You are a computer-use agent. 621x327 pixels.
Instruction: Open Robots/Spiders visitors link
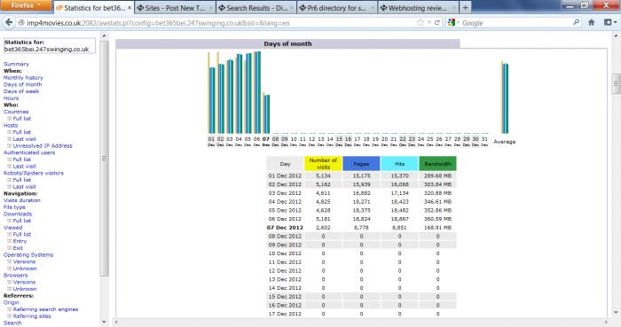click(34, 173)
